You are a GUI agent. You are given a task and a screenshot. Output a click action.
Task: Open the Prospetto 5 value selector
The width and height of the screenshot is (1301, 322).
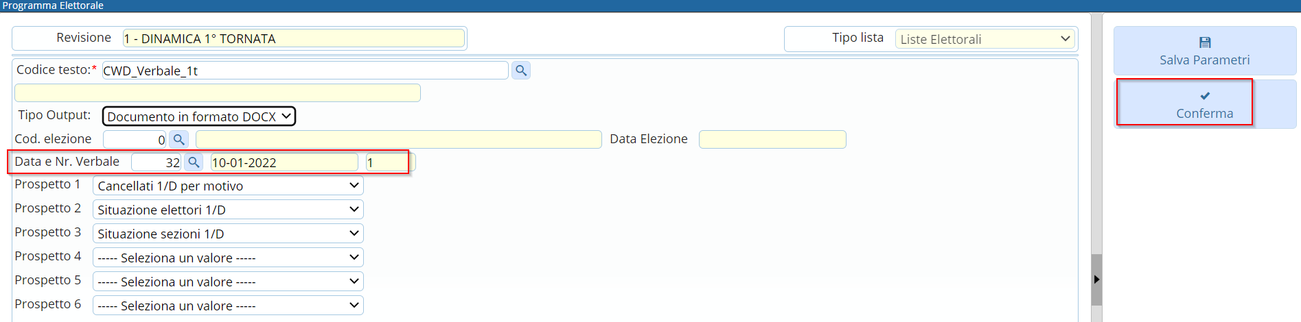click(x=228, y=282)
